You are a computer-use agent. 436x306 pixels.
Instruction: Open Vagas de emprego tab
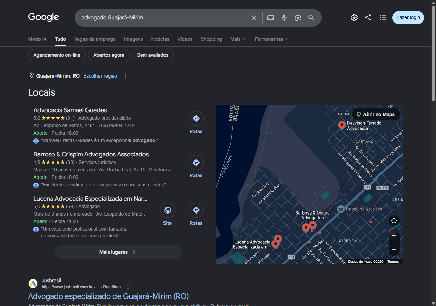click(x=95, y=39)
